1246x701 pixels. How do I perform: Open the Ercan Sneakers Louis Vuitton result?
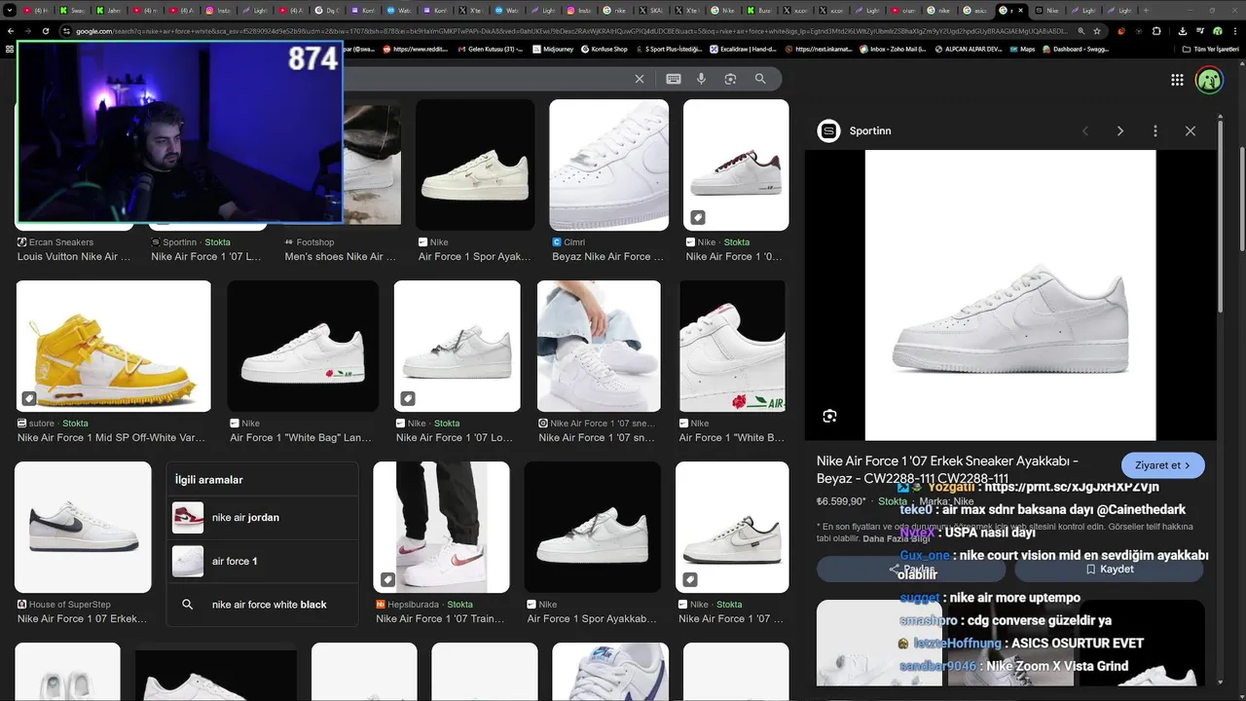point(74,256)
